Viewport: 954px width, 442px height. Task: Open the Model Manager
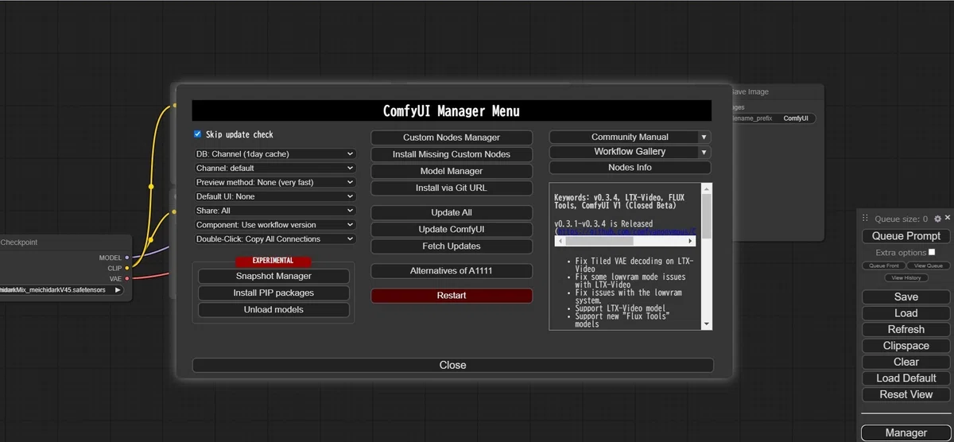452,171
